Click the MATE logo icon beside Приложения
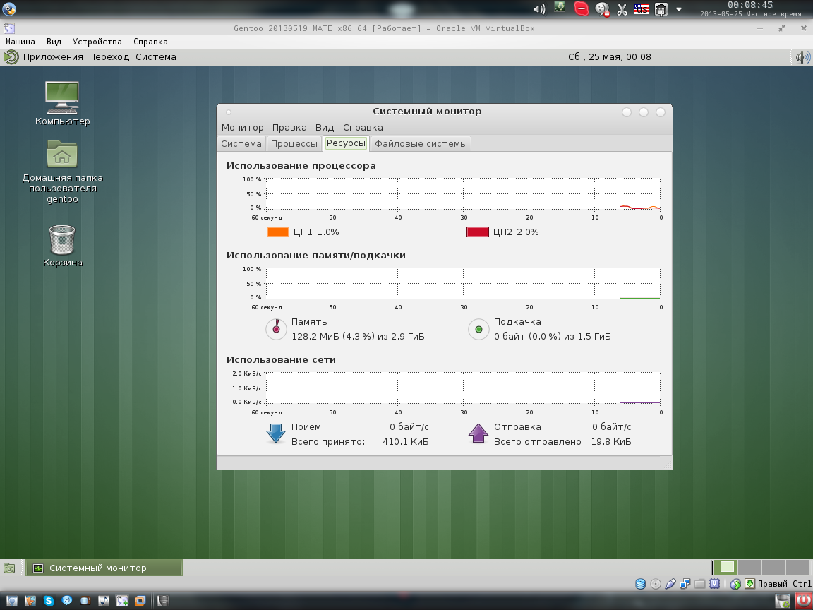This screenshot has width=813, height=610. pos(11,57)
